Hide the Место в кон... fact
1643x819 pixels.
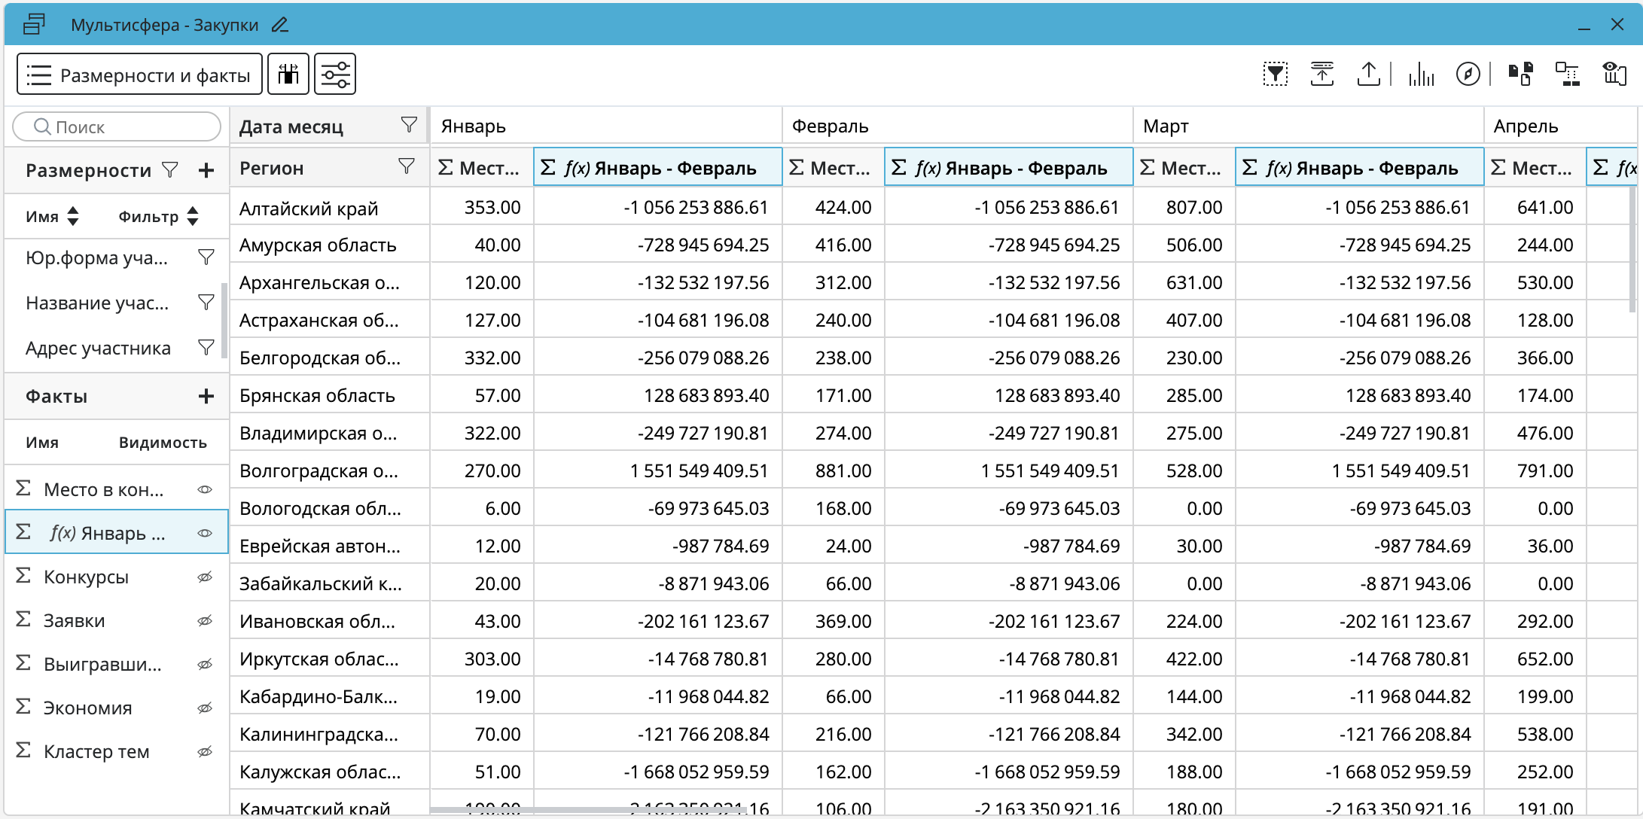205,489
